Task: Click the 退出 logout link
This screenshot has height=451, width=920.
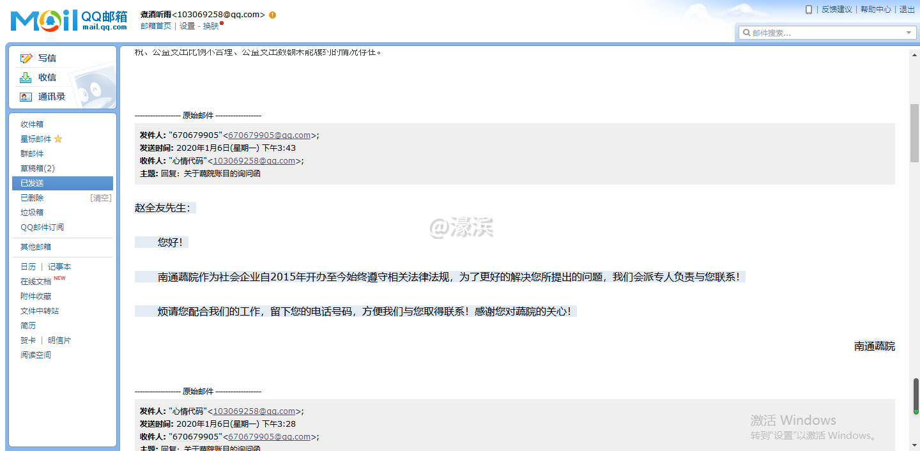Action: (x=908, y=9)
